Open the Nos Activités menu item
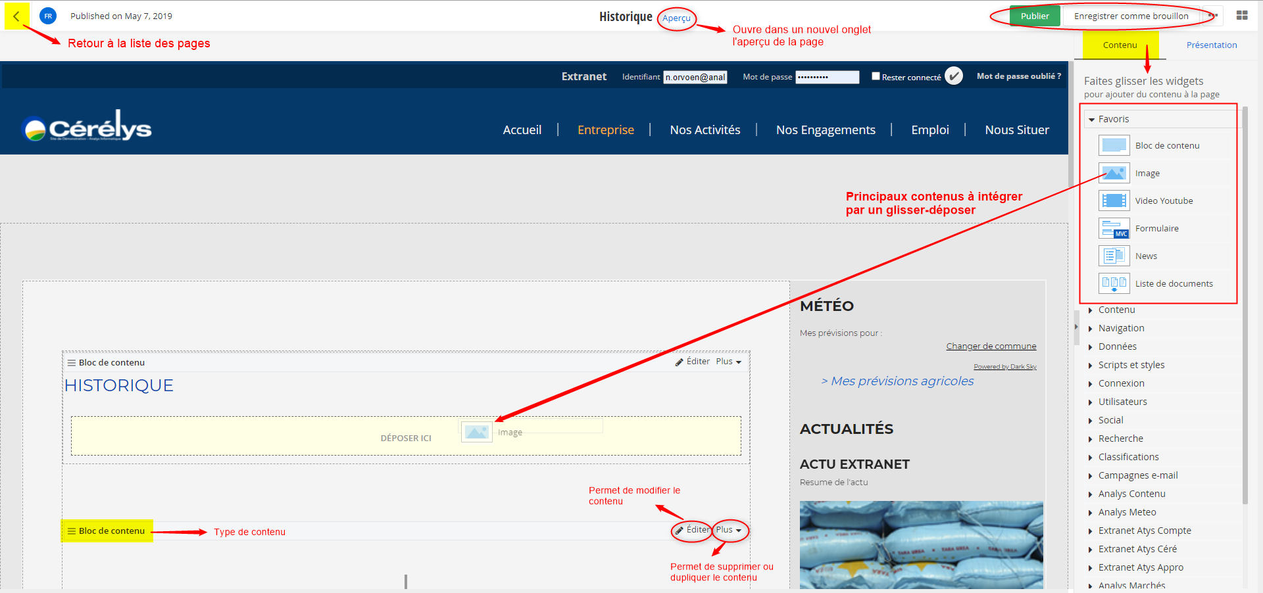Viewport: 1263px width, 593px height. (x=705, y=130)
